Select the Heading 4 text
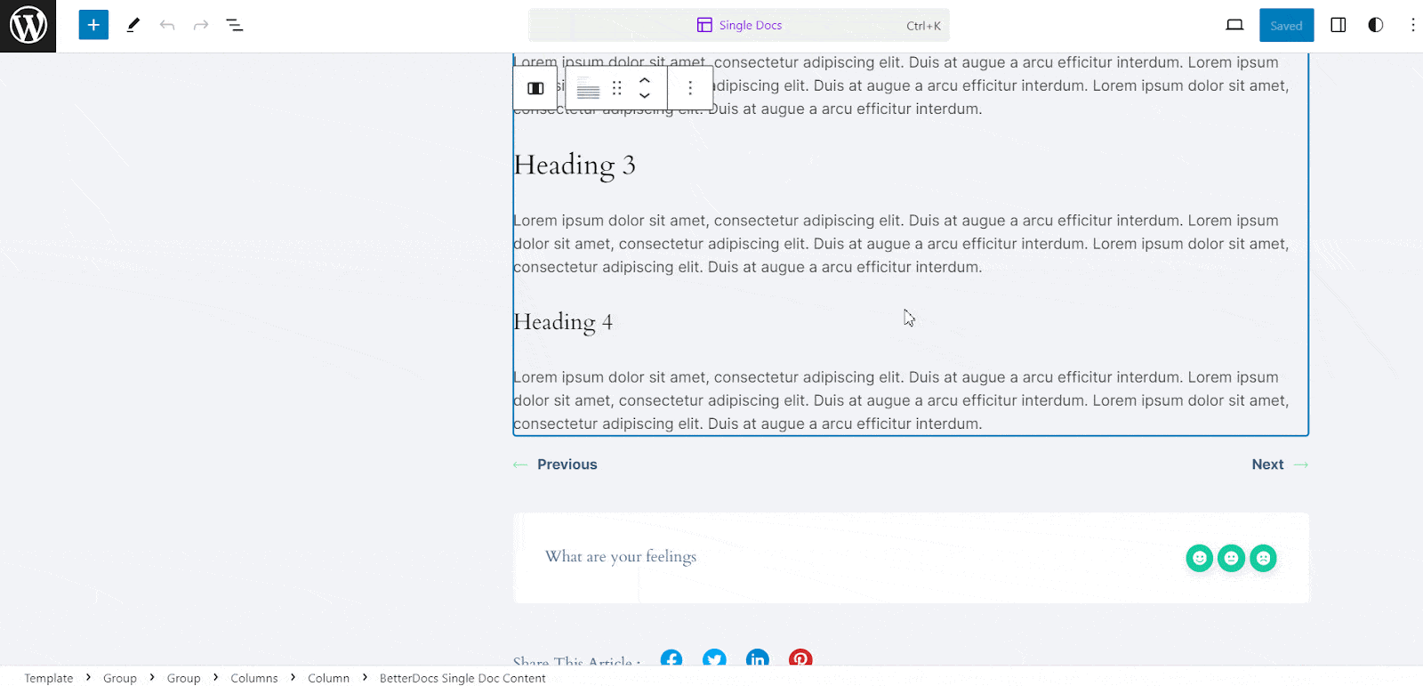This screenshot has height=686, width=1423. pyautogui.click(x=563, y=322)
